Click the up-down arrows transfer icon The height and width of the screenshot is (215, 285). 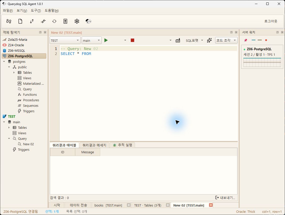coord(32,21)
